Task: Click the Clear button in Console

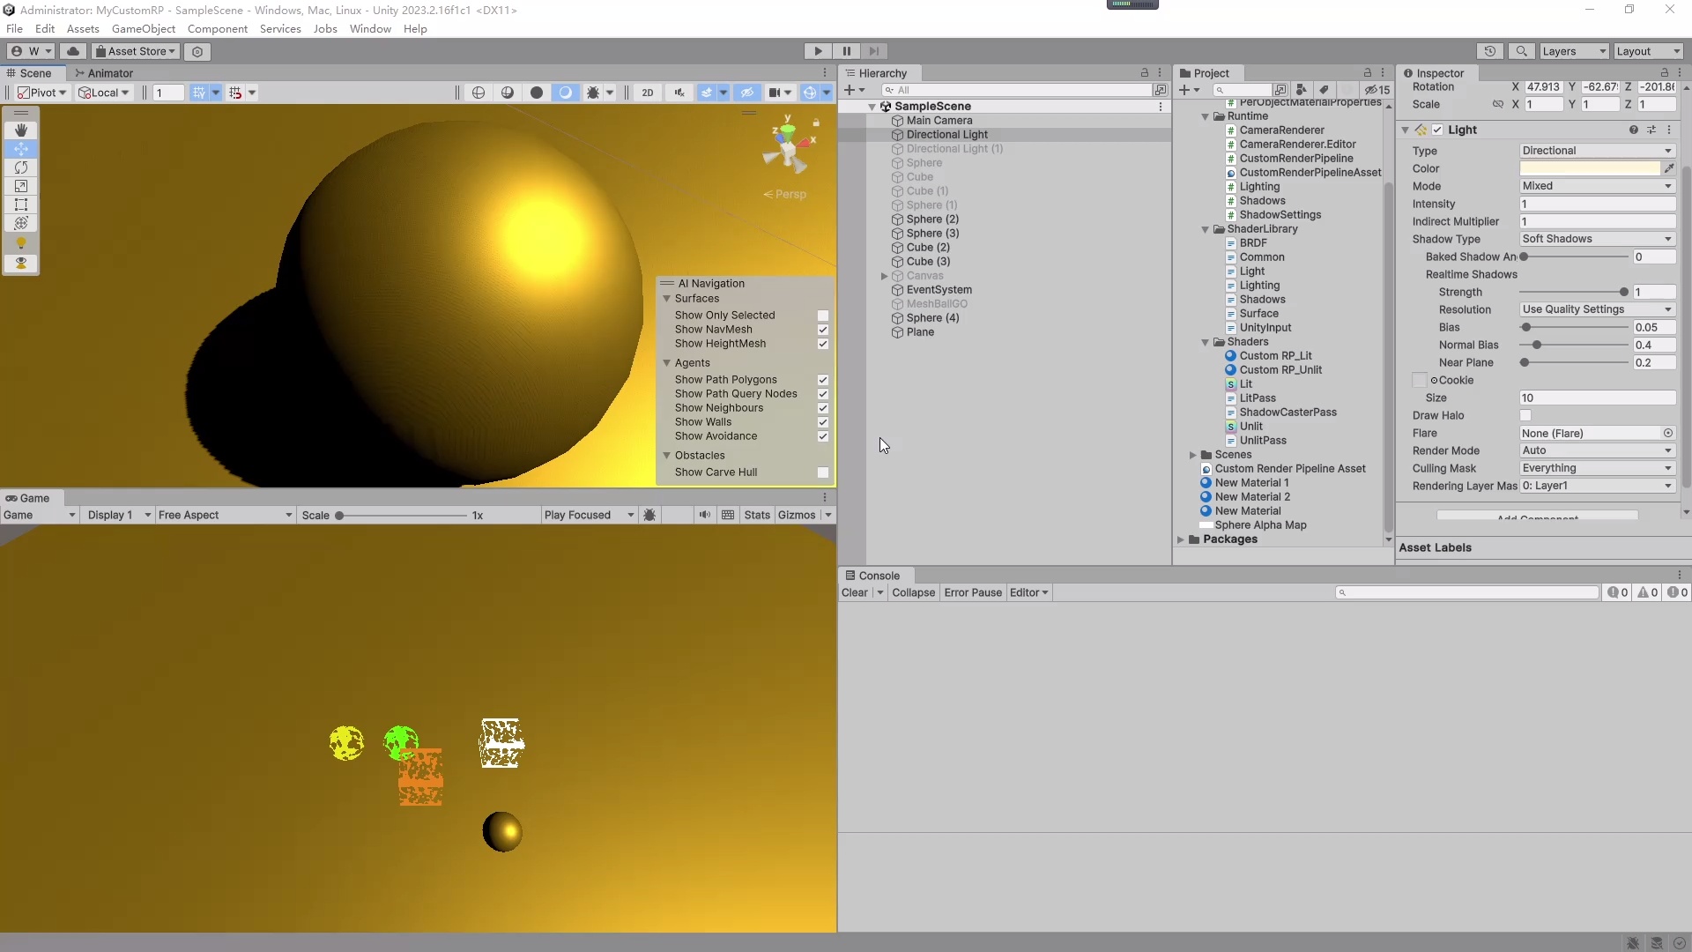Action: [854, 592]
